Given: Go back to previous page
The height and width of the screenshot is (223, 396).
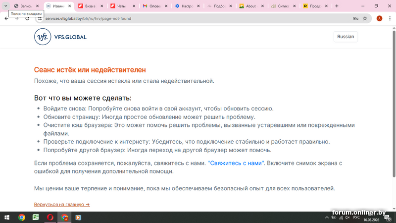Looking at the screenshot, I should [6, 18].
